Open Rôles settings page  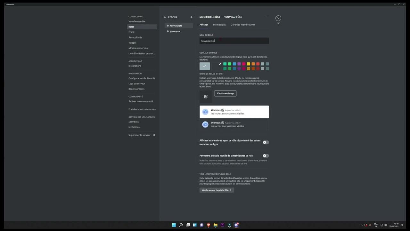[142, 27]
